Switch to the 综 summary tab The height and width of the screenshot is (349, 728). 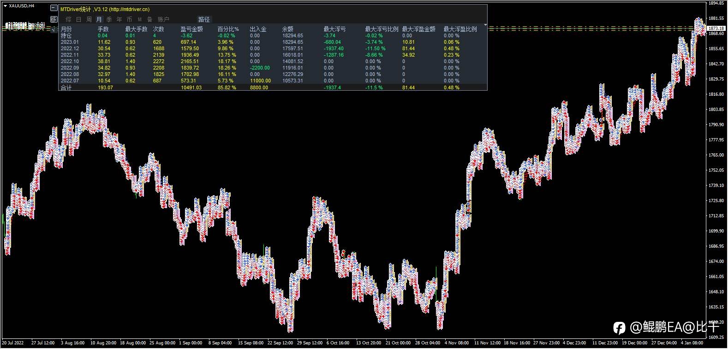click(x=68, y=19)
